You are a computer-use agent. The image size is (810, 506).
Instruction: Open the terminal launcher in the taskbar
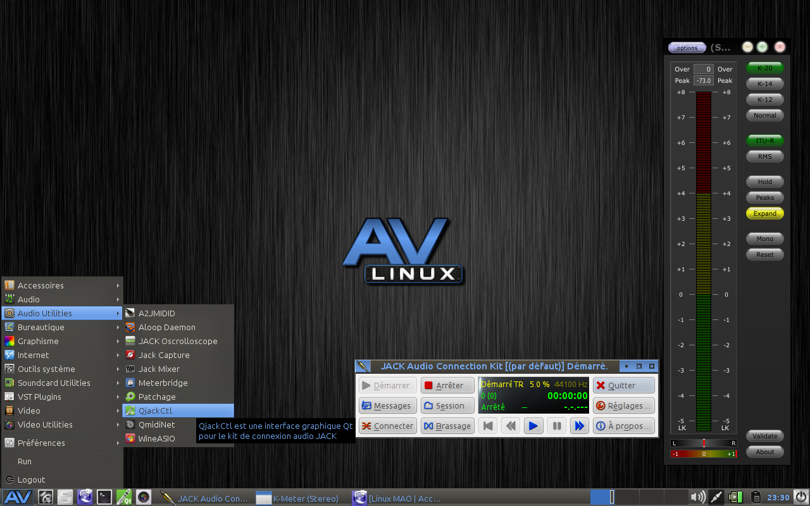point(104,497)
